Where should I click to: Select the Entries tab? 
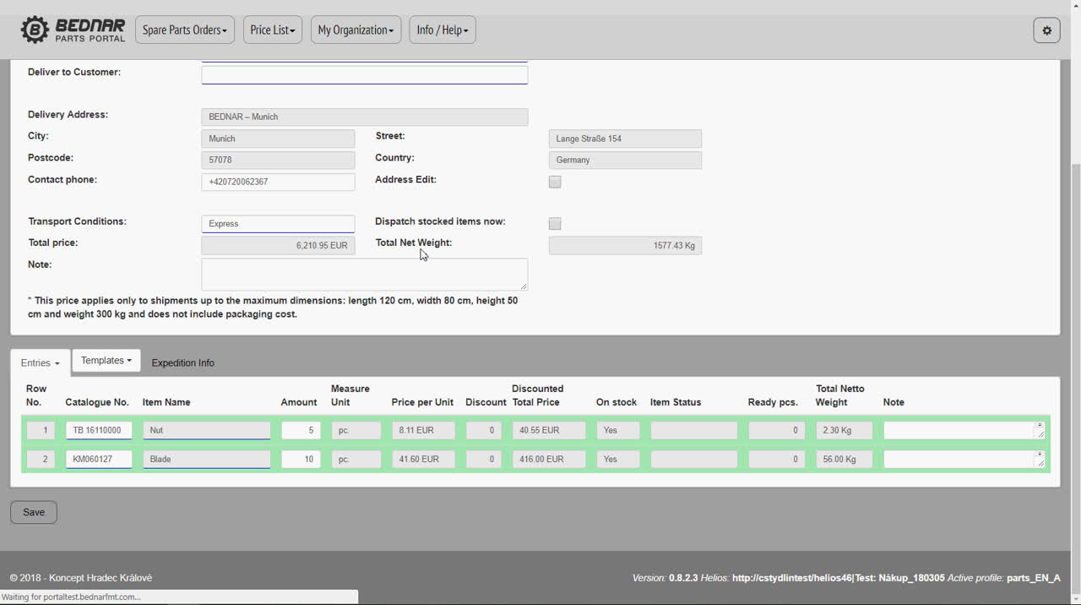40,362
